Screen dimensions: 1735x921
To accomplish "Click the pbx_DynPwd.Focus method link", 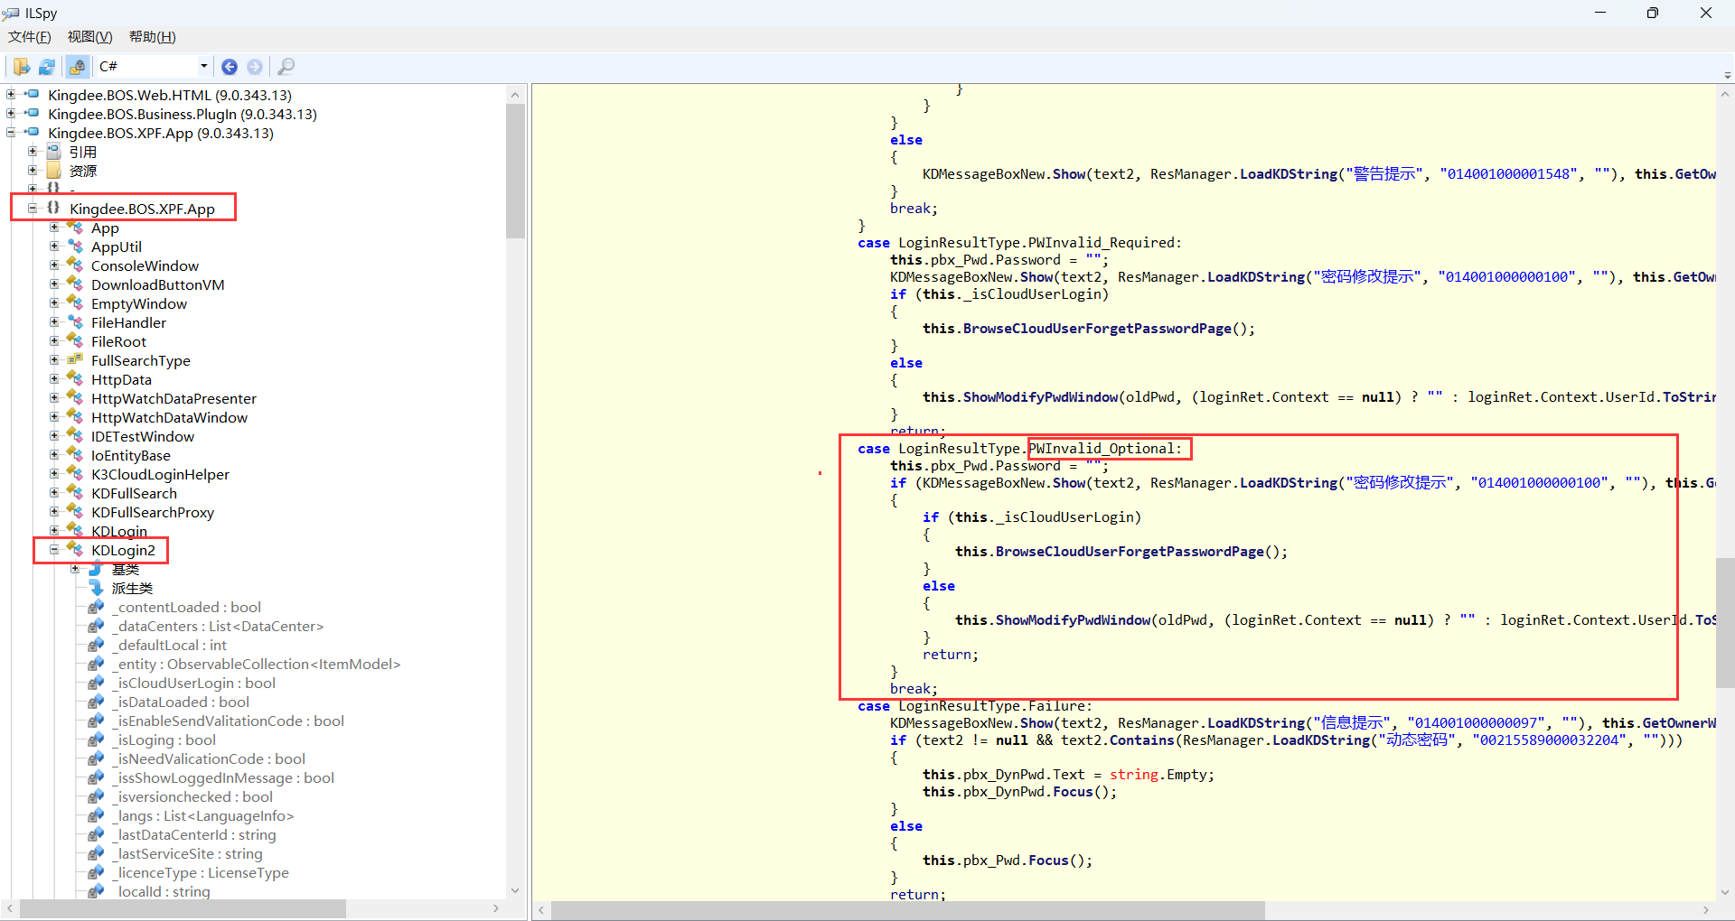I will 1073,791.
